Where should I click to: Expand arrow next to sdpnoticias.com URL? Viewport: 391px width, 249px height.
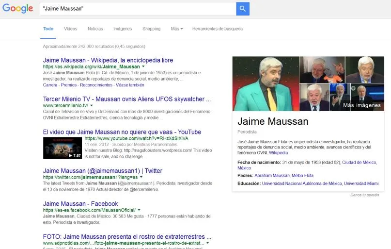click(x=207, y=243)
